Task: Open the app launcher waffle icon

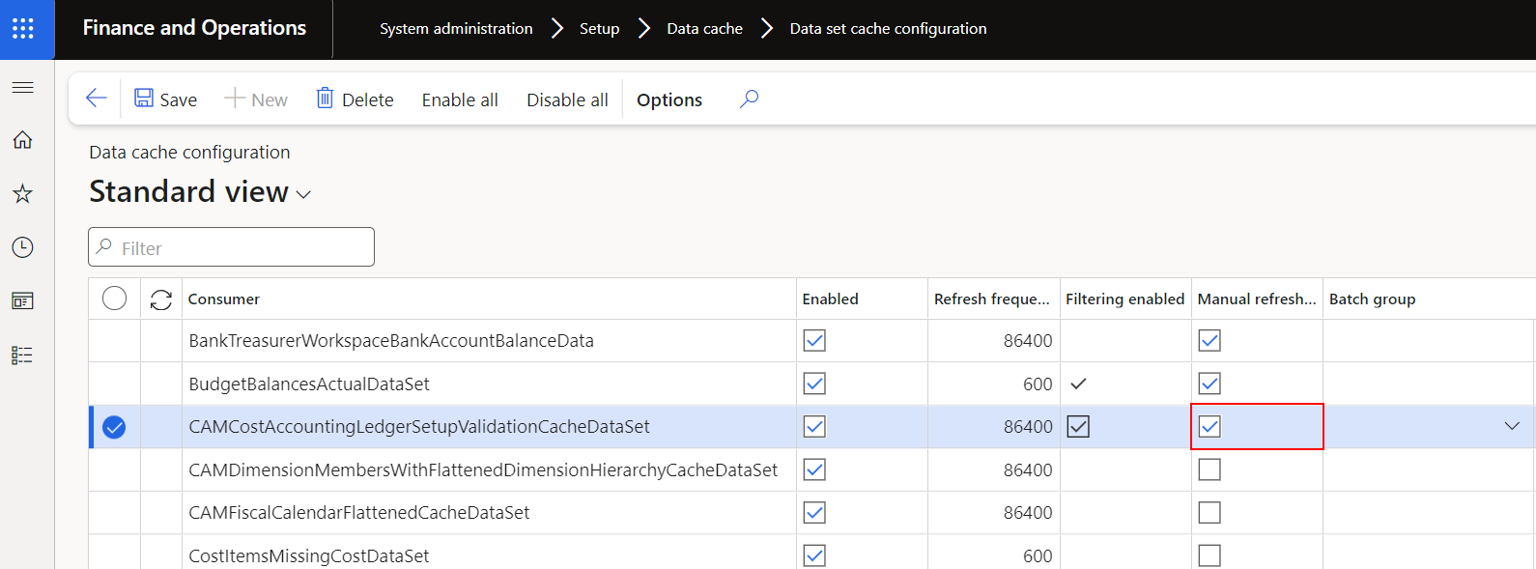Action: pyautogui.click(x=23, y=28)
